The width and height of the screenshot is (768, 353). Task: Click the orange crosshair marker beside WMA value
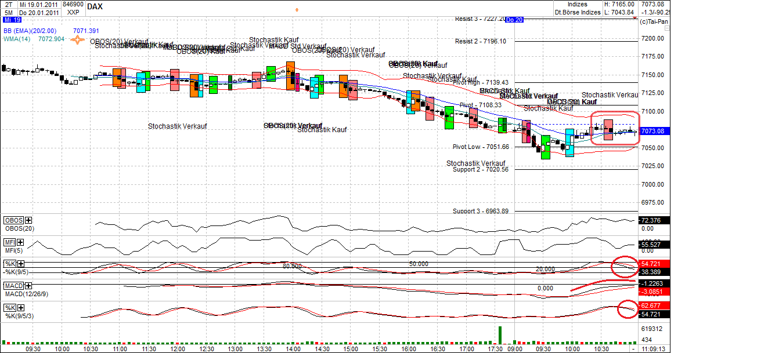[78, 40]
